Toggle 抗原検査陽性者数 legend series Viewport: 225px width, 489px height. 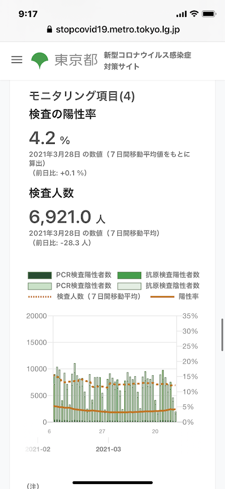pyautogui.click(x=159, y=275)
